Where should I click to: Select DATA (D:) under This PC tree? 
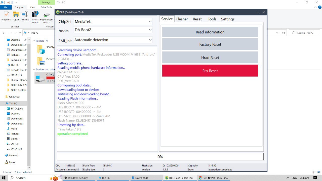pos(16,149)
